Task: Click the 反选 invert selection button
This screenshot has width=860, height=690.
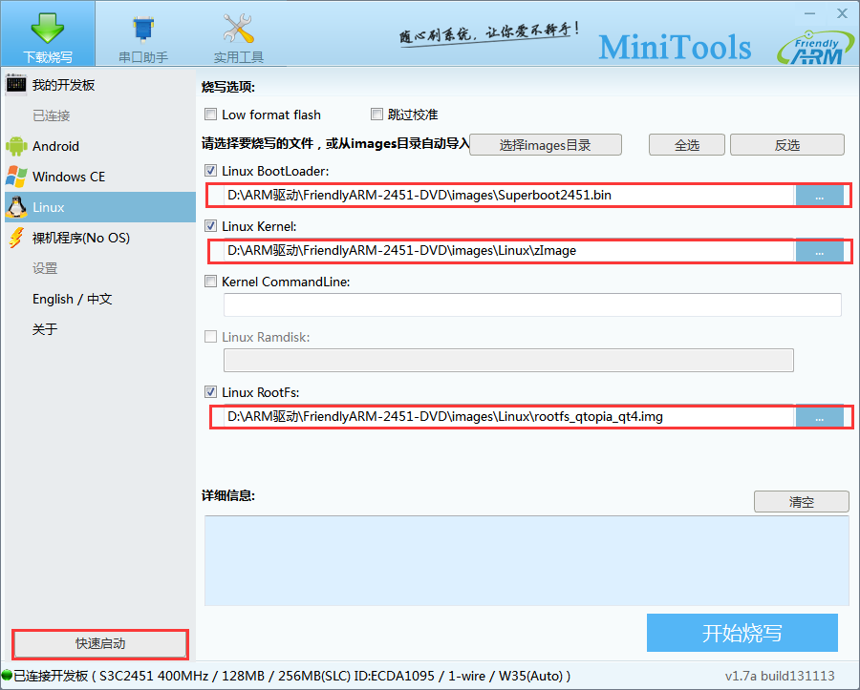Action: (x=787, y=145)
